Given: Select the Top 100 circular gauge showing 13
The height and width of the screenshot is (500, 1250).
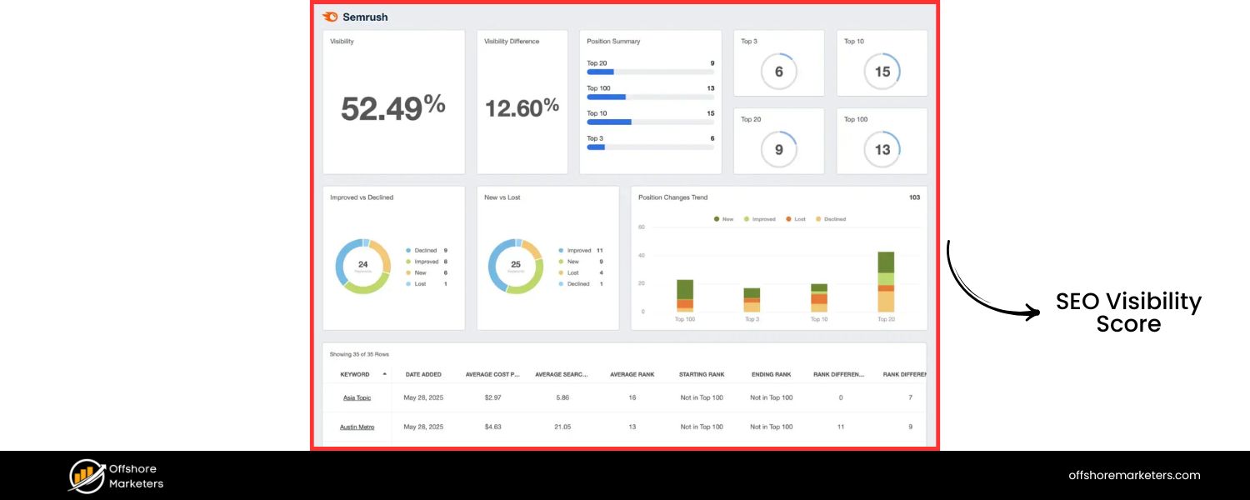Looking at the screenshot, I should (x=882, y=150).
